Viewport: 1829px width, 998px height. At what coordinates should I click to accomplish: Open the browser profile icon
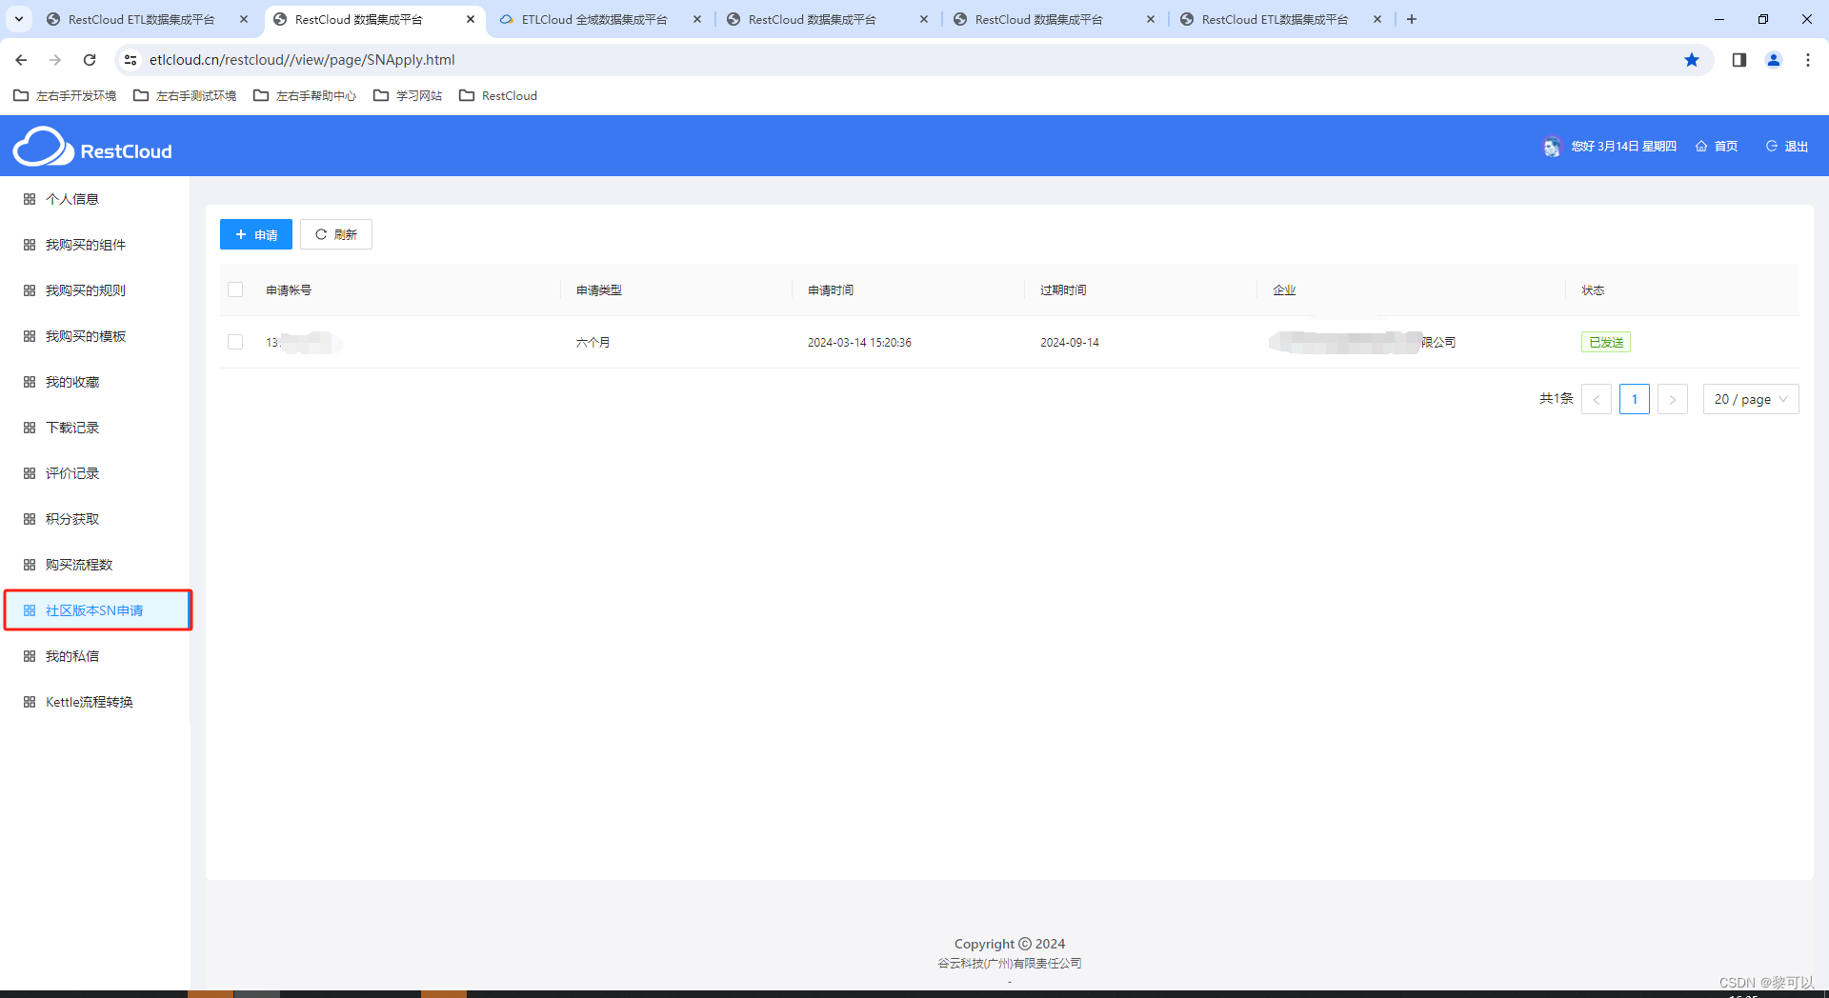point(1773,59)
